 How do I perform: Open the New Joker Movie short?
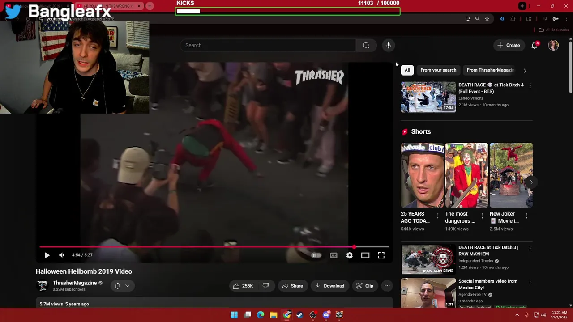pos(511,175)
